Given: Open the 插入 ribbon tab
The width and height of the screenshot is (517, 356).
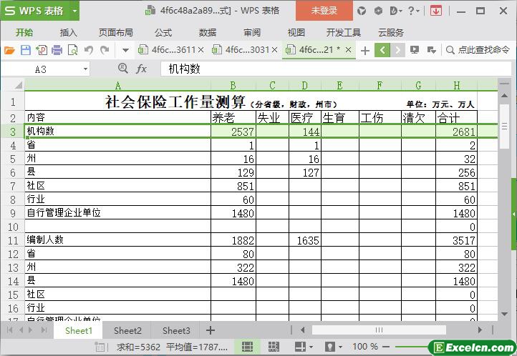Looking at the screenshot, I should [69, 32].
